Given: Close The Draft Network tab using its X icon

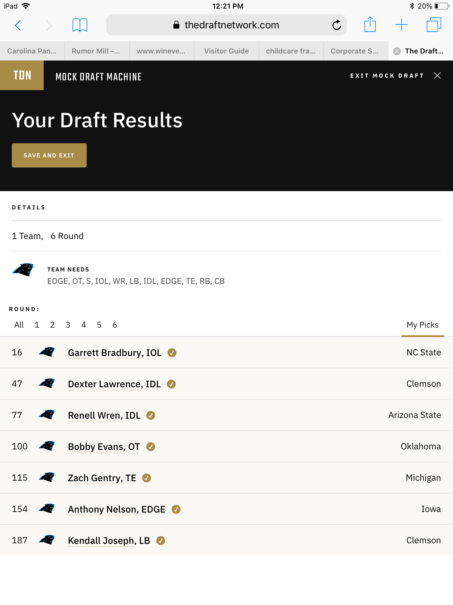Looking at the screenshot, I should point(397,51).
